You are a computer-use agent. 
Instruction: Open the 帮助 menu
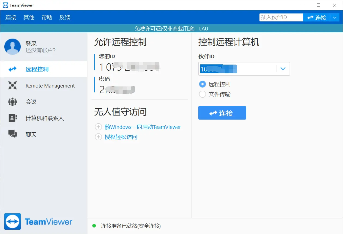point(47,17)
